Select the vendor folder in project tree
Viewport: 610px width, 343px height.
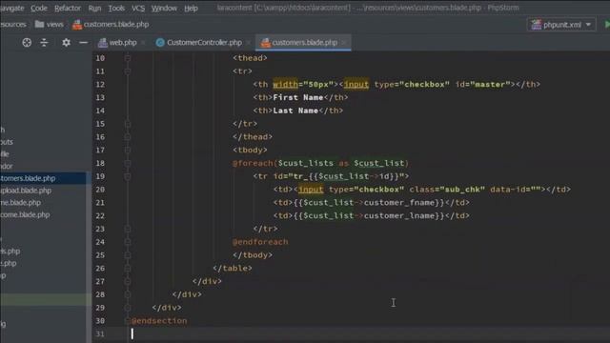click(x=7, y=166)
